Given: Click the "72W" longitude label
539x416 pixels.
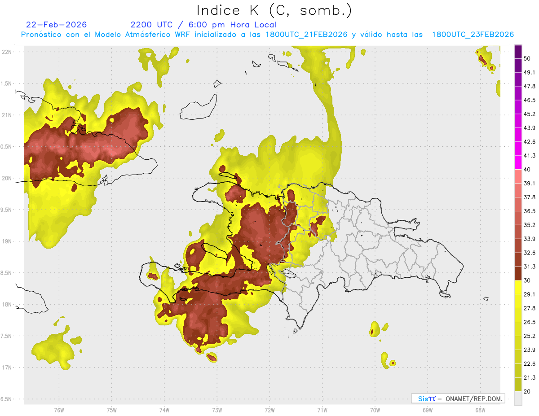Looking at the screenshot, I should pos(269,410).
